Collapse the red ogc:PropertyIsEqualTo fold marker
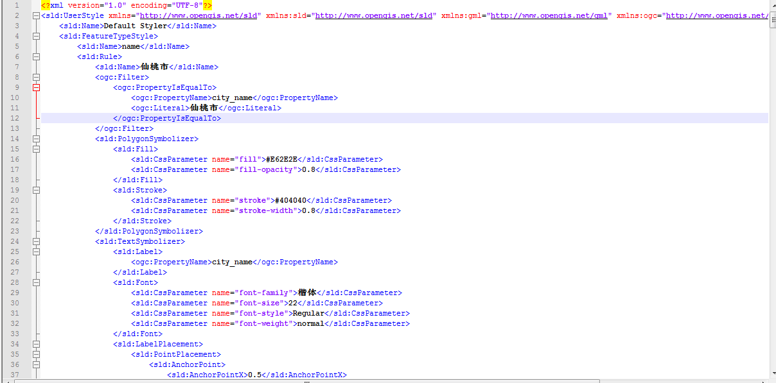Image resolution: width=776 pixels, height=383 pixels. (x=36, y=87)
